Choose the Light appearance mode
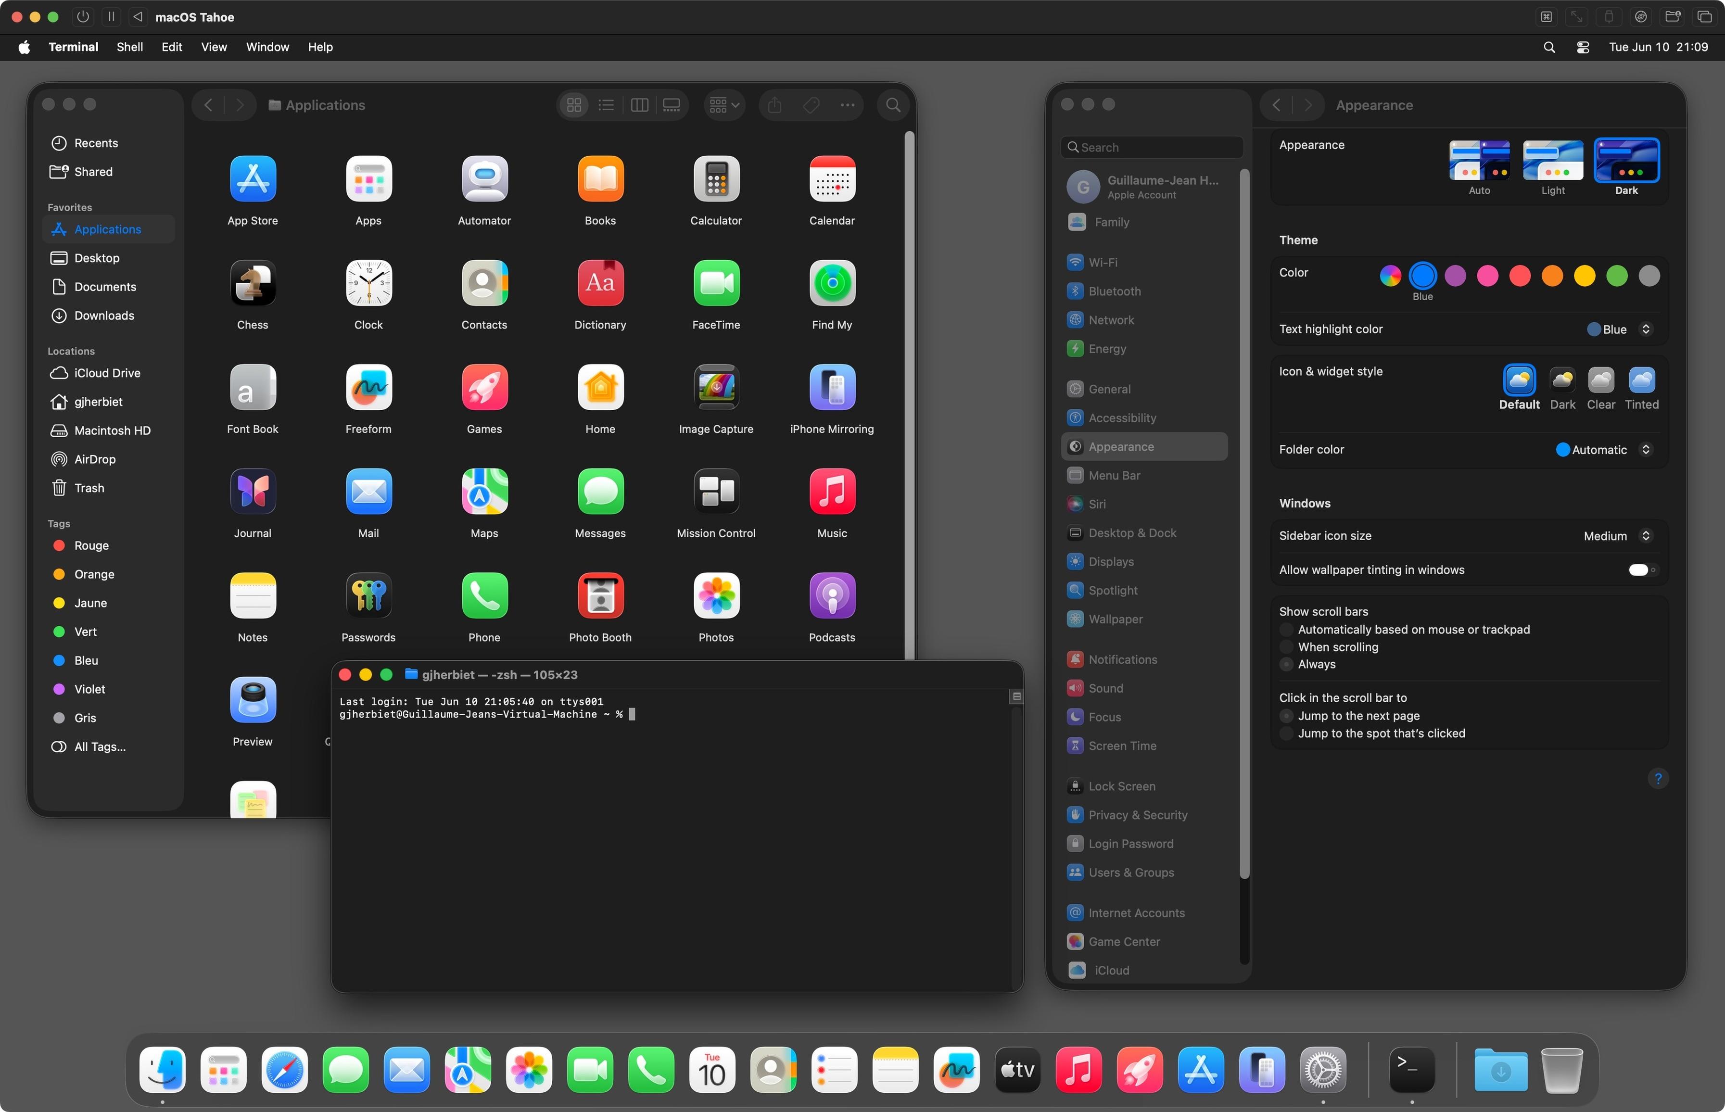Image resolution: width=1725 pixels, height=1112 pixels. tap(1552, 160)
